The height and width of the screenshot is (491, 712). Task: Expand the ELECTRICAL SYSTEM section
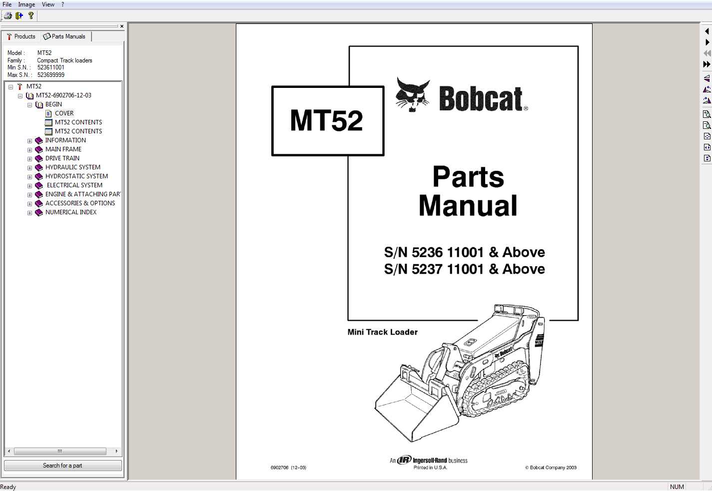click(x=29, y=186)
